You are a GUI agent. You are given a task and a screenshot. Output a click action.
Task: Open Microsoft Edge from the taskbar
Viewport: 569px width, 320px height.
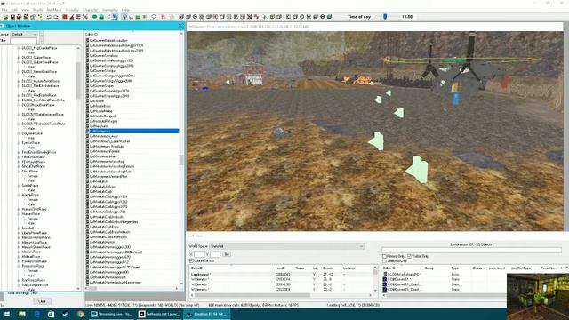(x=36, y=314)
